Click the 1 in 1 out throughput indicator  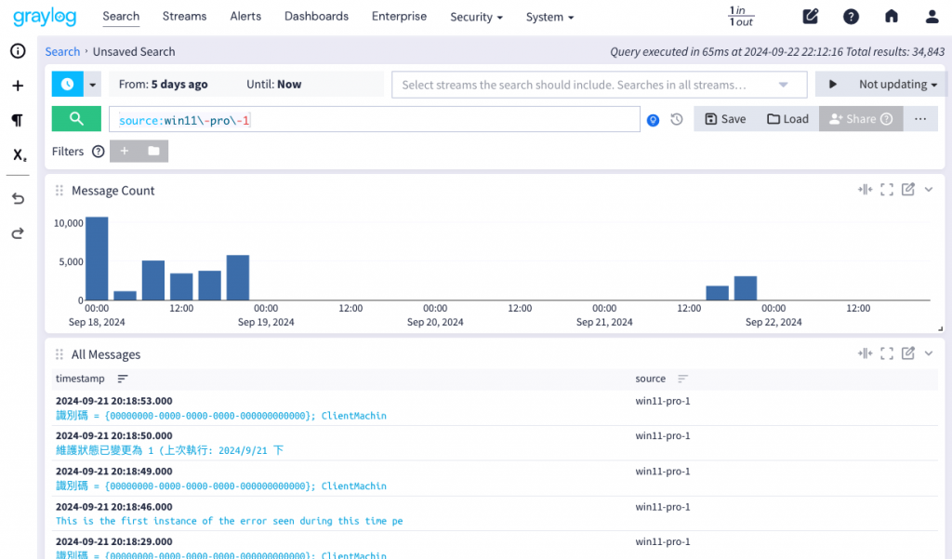741,17
